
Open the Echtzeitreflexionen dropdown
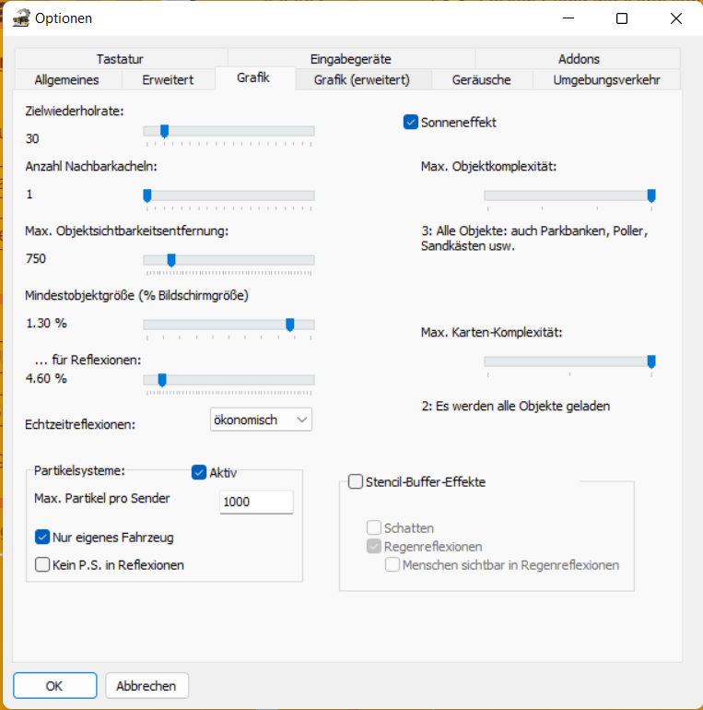[262, 420]
